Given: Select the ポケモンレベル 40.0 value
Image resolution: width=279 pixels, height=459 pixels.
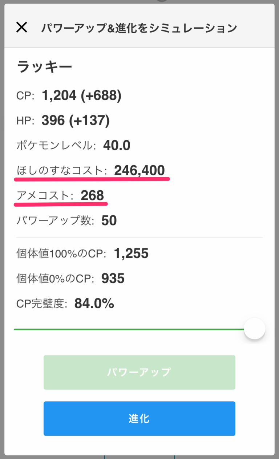Looking at the screenshot, I should 117,145.
